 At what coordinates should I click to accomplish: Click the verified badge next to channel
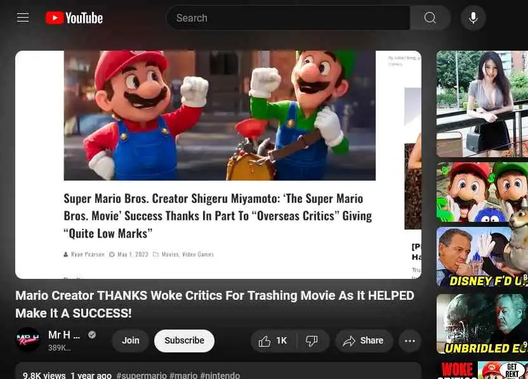92,335
